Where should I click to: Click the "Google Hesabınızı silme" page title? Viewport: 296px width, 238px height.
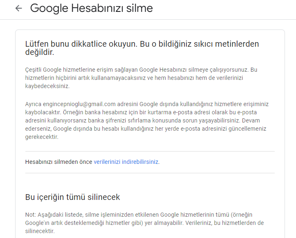tap(91, 8)
